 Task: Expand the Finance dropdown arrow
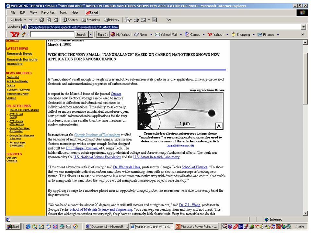(x=278, y=35)
